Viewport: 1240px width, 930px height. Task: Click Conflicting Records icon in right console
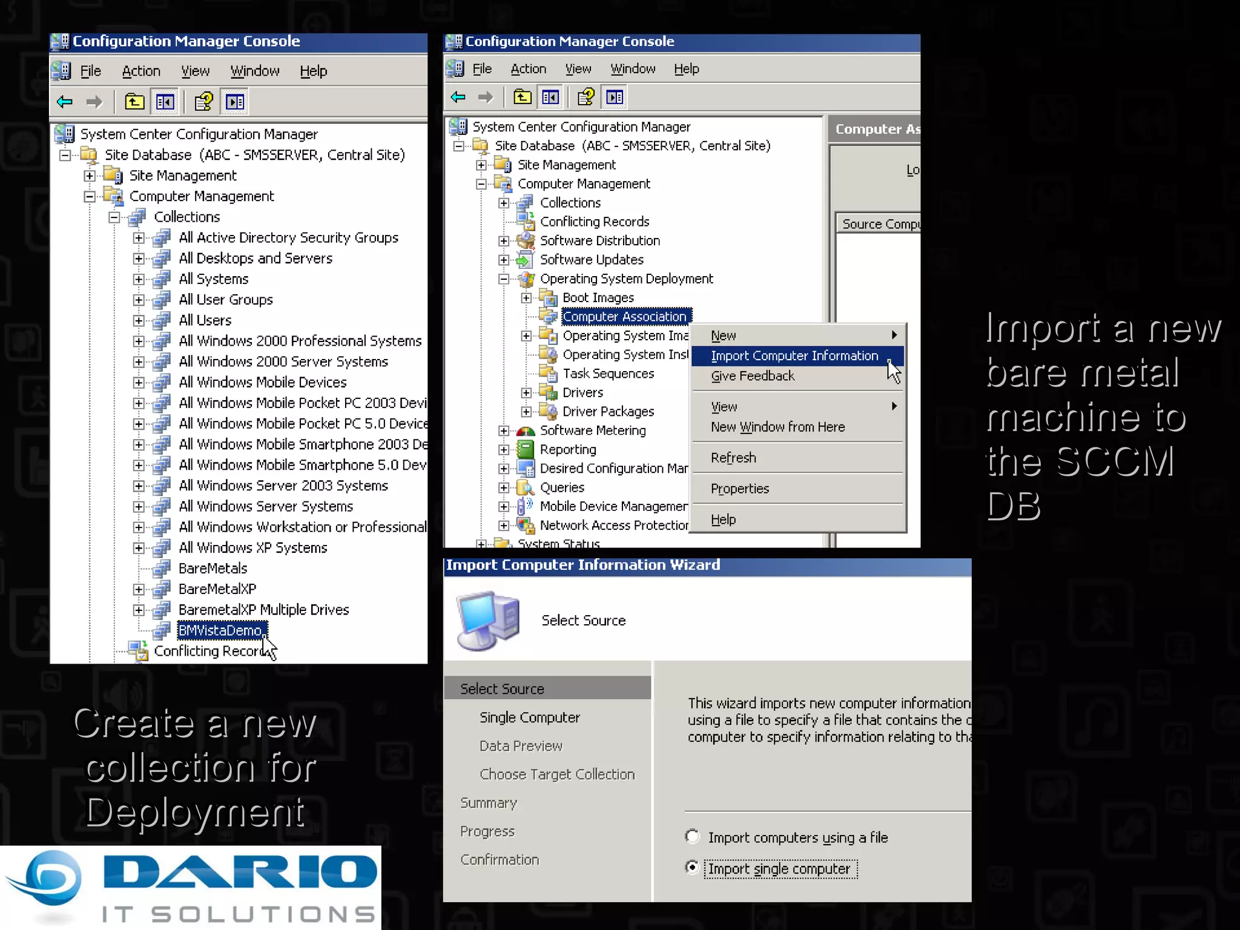click(526, 221)
